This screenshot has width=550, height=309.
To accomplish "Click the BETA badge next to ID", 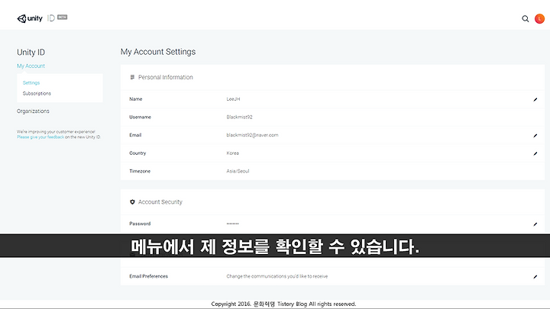I will coord(63,17).
